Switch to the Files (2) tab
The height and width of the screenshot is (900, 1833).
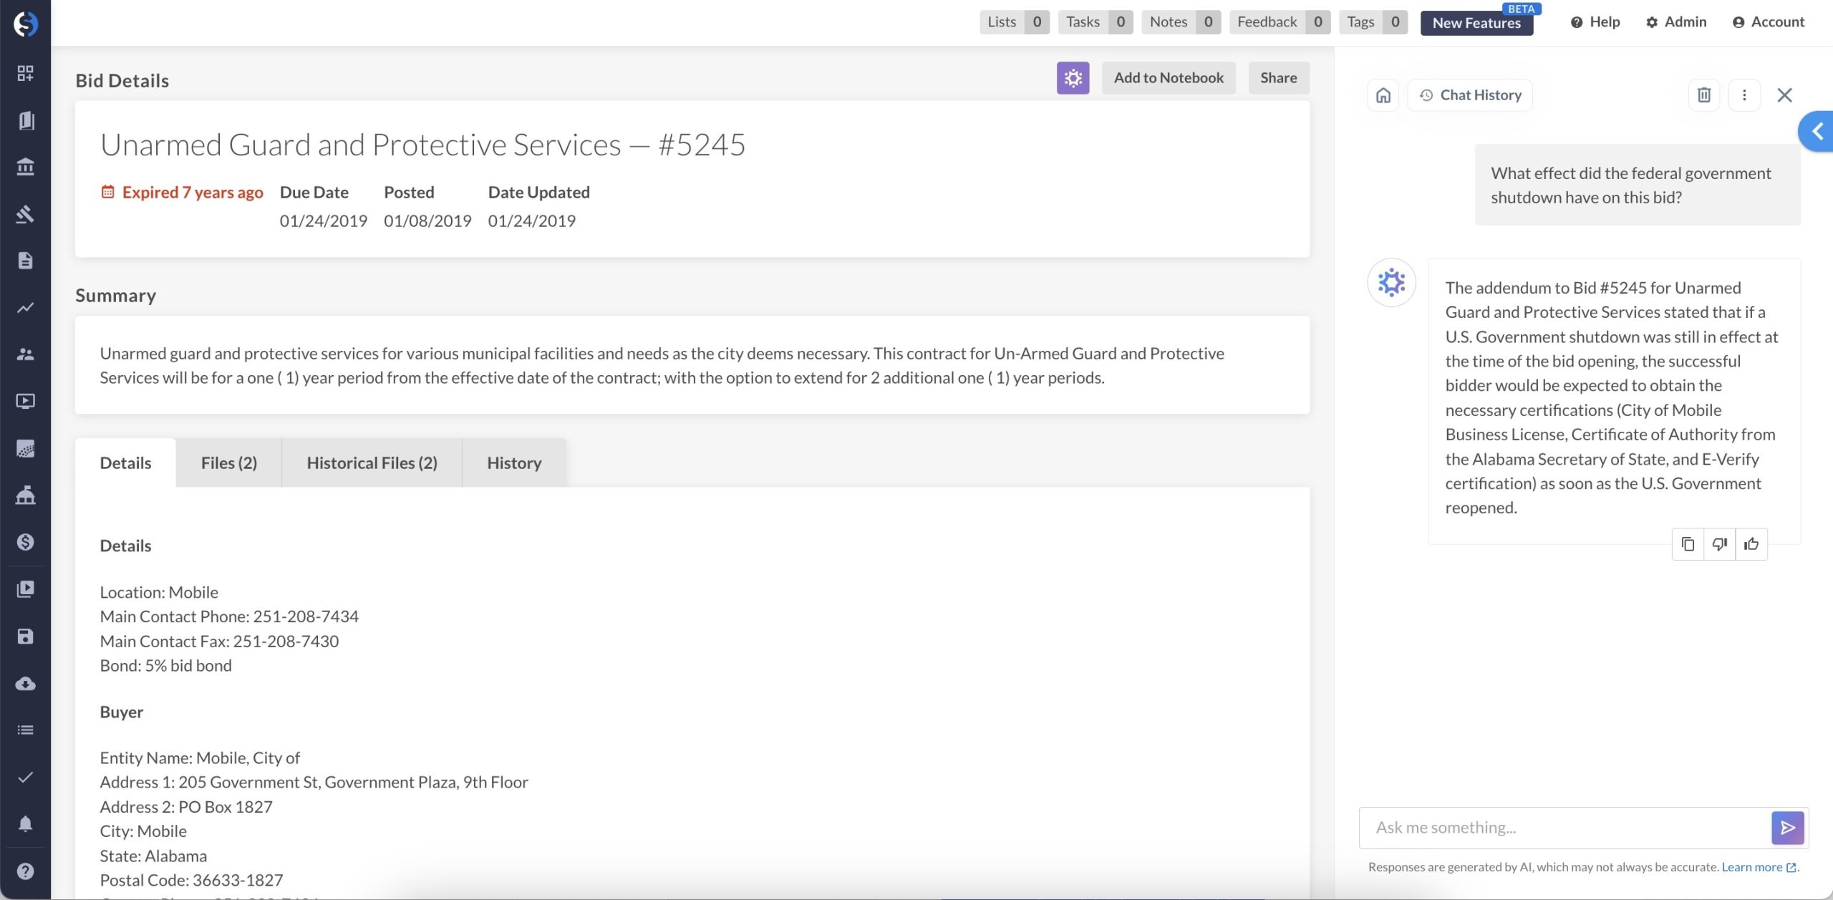[228, 463]
